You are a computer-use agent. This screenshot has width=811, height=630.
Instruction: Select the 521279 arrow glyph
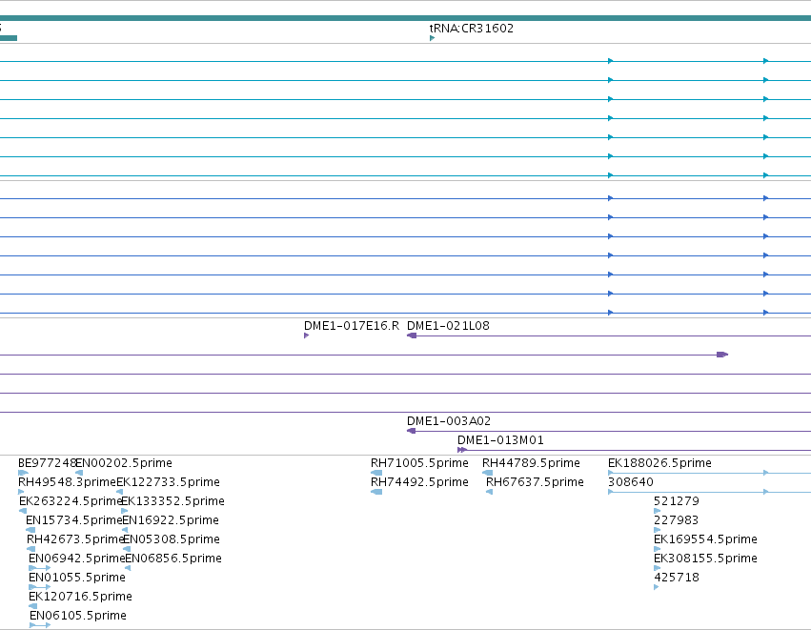point(658,511)
